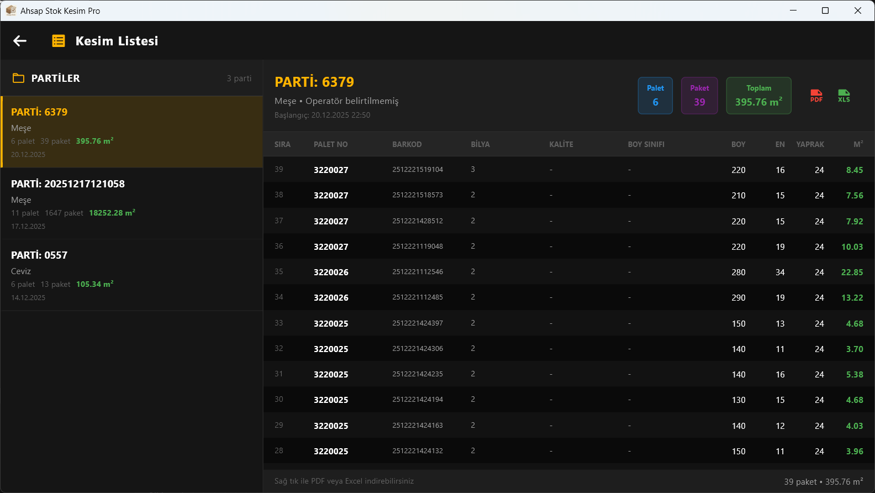Select PARTİ: 6379 in the list
The image size is (875, 493).
[x=132, y=132]
